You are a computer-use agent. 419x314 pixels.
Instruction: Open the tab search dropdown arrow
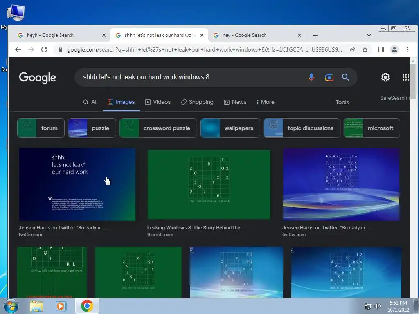pos(369,35)
